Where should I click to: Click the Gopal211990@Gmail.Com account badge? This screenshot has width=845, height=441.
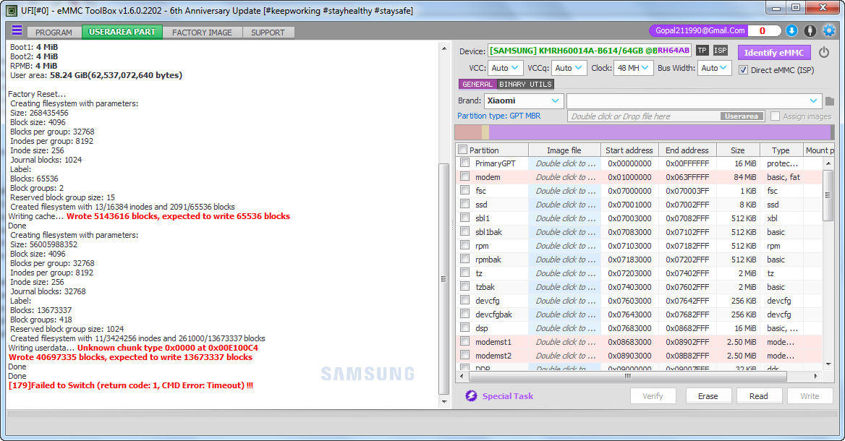(700, 30)
